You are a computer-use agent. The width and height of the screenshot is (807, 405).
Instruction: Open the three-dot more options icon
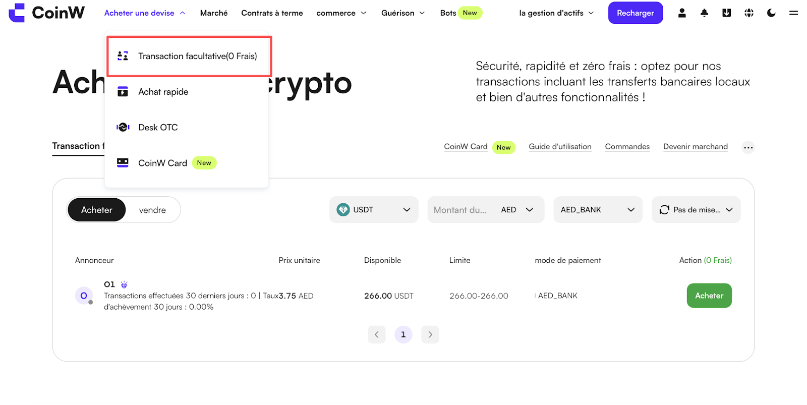pyautogui.click(x=748, y=147)
